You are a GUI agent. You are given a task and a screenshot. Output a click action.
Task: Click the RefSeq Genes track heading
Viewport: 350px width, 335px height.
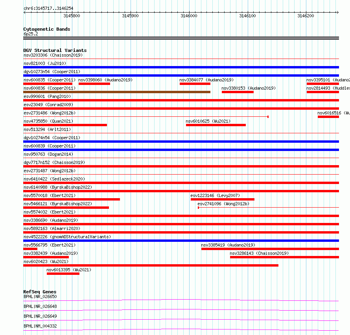pyautogui.click(x=40, y=292)
